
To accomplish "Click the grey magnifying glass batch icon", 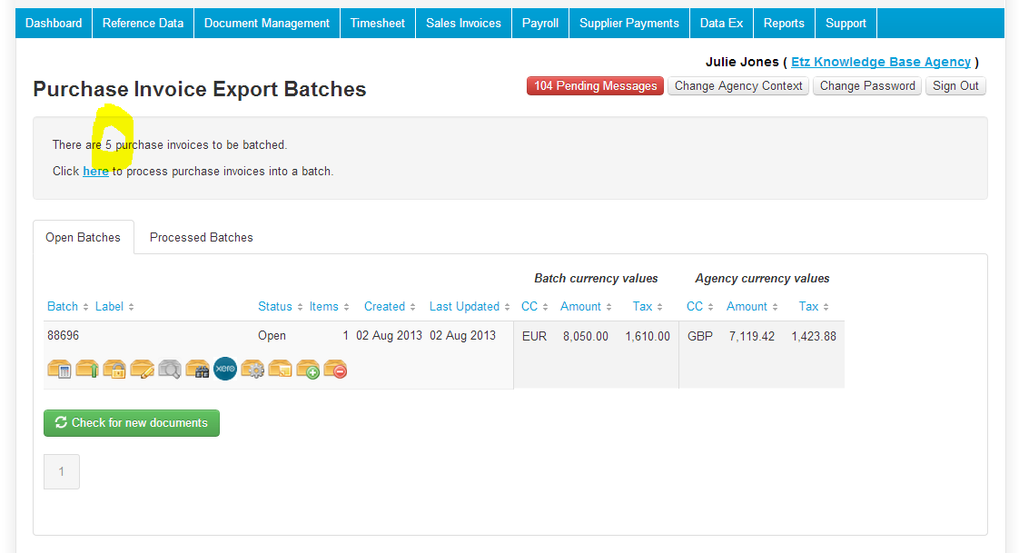I will pyautogui.click(x=170, y=369).
